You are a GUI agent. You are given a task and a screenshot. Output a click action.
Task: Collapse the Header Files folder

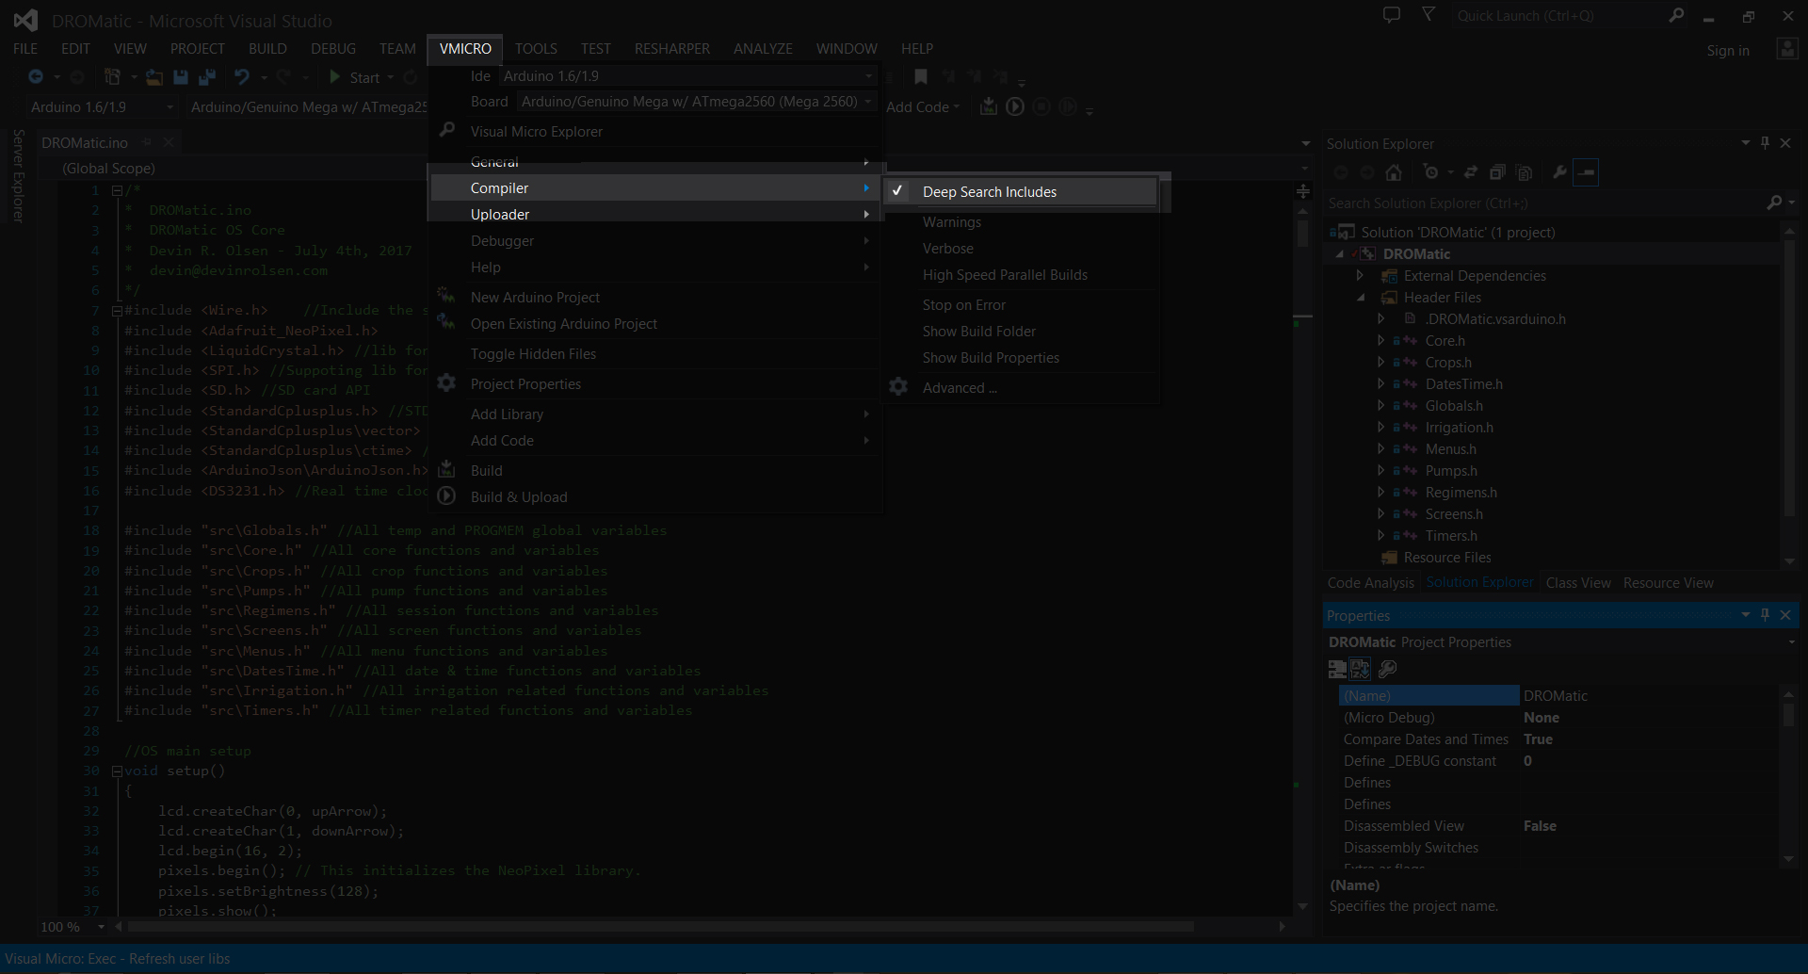point(1360,298)
